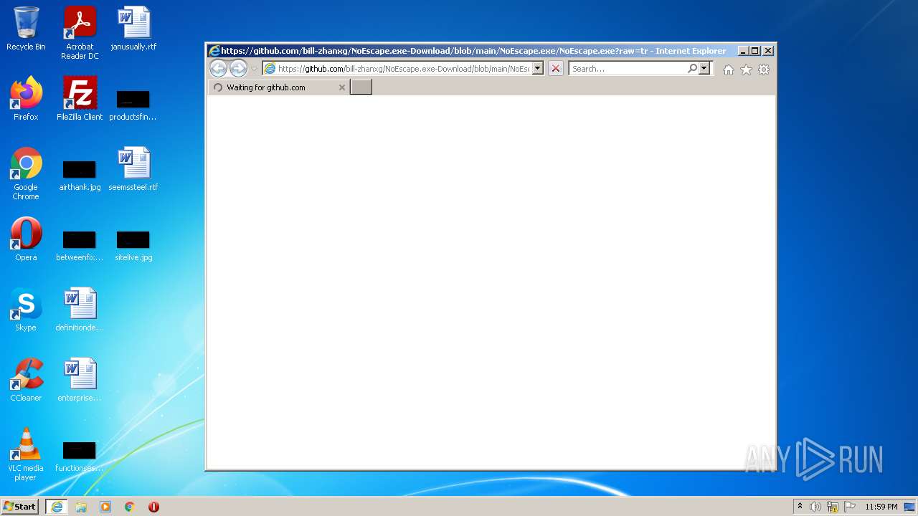918x516 pixels.
Task: Click the Internet Explorer back arrow
Action: 218,68
